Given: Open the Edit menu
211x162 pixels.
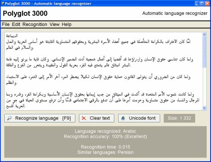Looking at the screenshot, I should [x=16, y=24].
